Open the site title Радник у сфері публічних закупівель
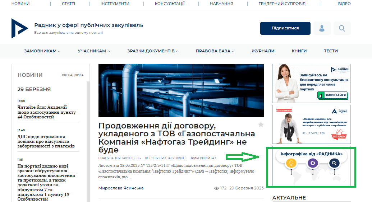Image resolution: width=372 pixels, height=202 pixels. [x=89, y=25]
